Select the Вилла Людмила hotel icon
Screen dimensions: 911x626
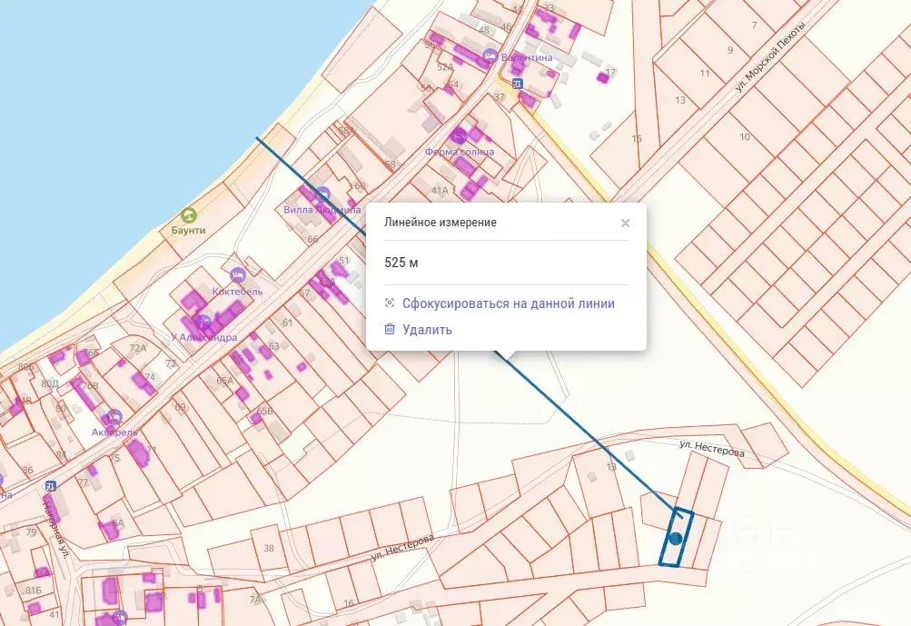(323, 194)
